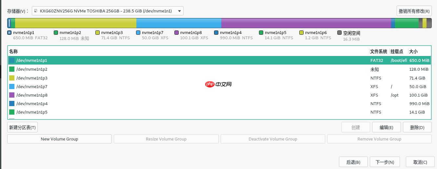Viewport: 437px width, 169px height.
Task: Select /dev/nvme1n1p1 partition name
Action: click(x=32, y=60)
